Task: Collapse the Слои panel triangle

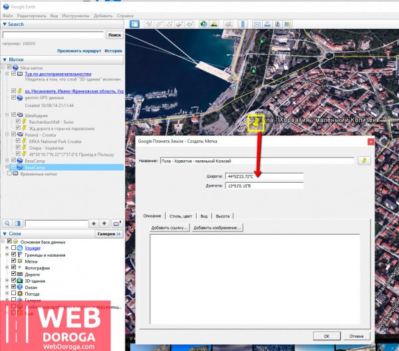Action: click(x=5, y=233)
